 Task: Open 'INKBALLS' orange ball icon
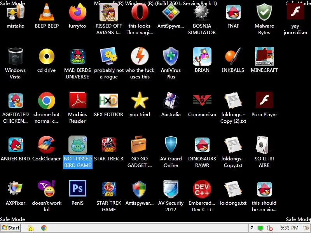pos(233,56)
